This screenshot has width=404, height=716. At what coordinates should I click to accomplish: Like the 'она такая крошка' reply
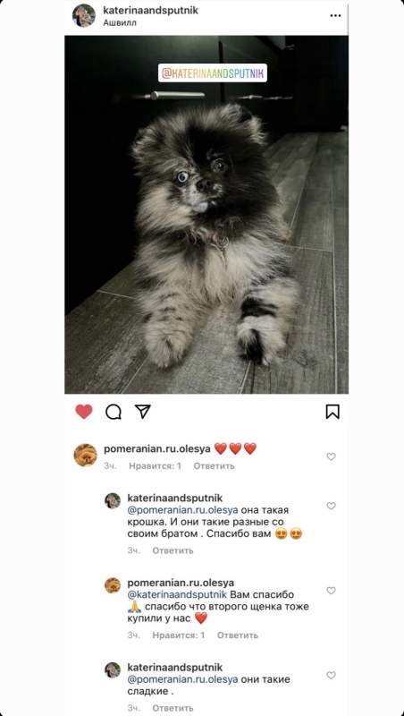331,506
